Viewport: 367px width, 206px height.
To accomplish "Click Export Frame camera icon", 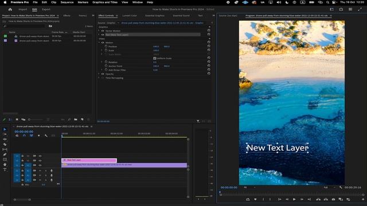I will pyautogui.click(x=333, y=199).
